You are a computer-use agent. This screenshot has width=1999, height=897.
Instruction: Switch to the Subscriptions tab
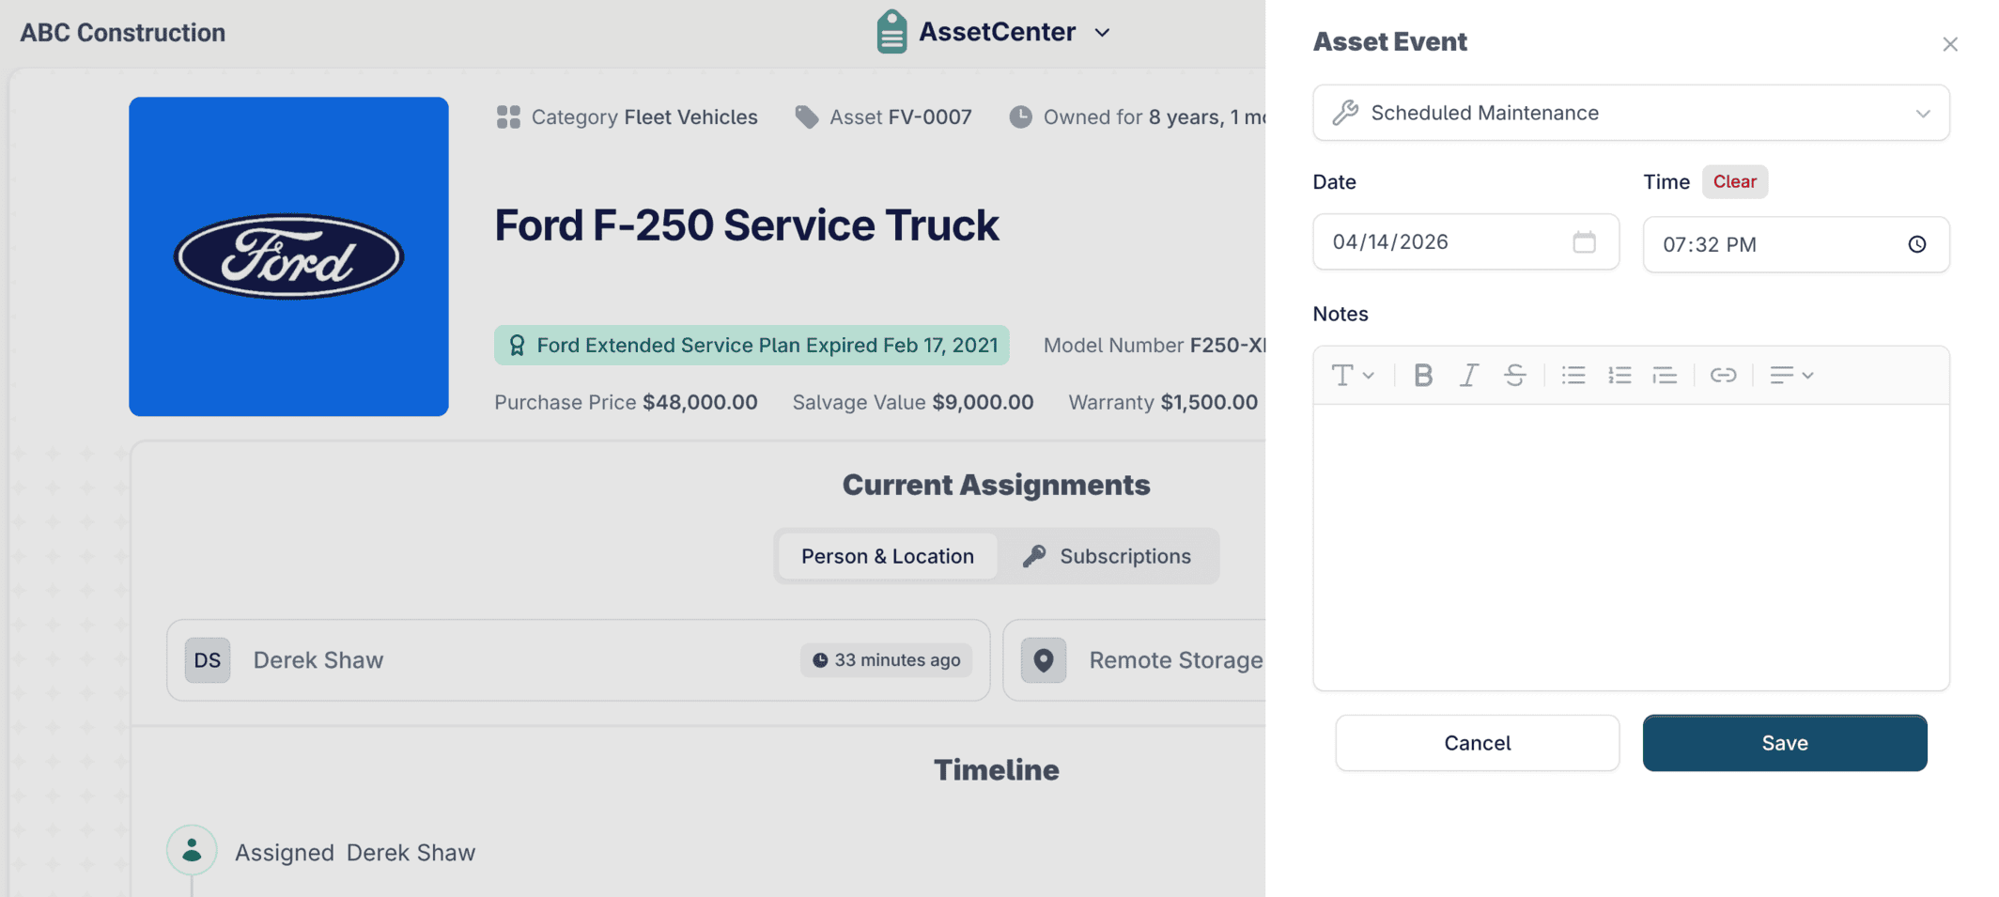point(1108,556)
